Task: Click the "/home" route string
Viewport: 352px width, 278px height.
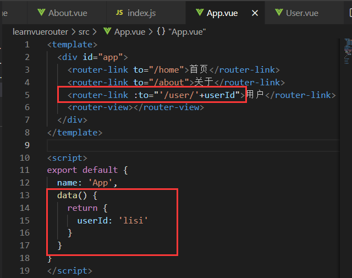Action: (x=166, y=70)
